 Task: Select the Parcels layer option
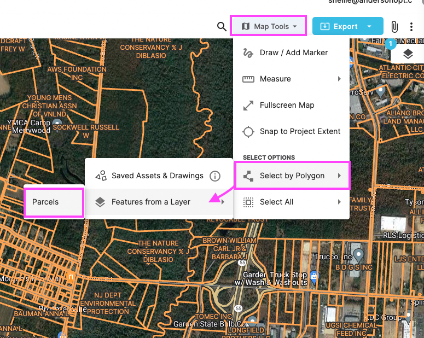coord(54,202)
